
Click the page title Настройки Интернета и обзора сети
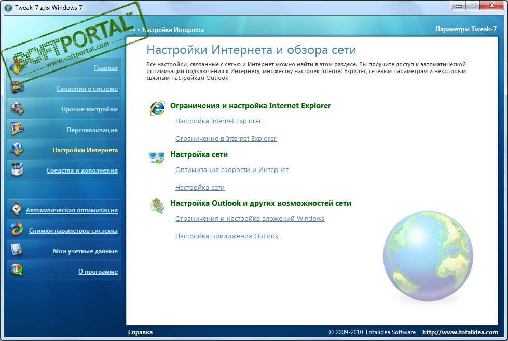click(251, 50)
